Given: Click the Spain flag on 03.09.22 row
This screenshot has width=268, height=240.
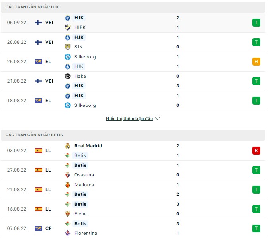Looking at the screenshot, I should click(x=39, y=151).
